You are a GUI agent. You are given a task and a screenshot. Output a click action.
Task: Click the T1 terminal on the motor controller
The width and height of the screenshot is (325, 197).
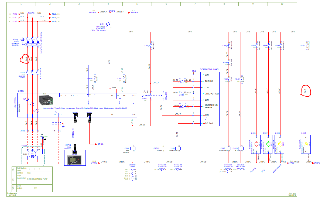54,115
